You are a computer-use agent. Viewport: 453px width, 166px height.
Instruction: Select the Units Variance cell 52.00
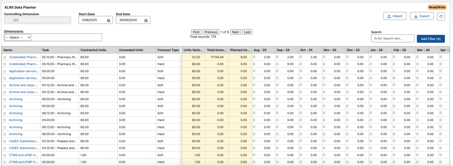tap(193, 57)
